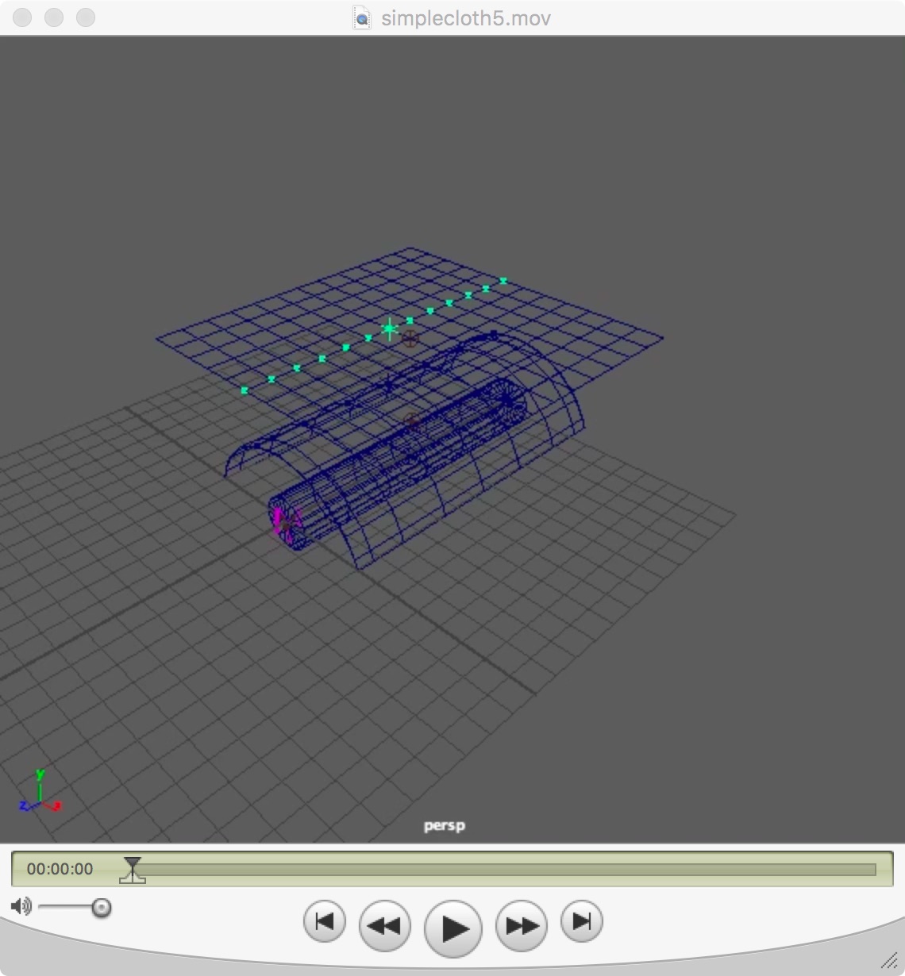
Task: Click the fast-forward button
Action: coord(522,925)
